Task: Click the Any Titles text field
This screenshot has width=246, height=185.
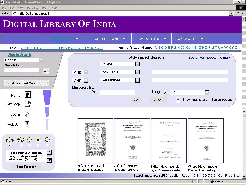Action: pos(190,72)
